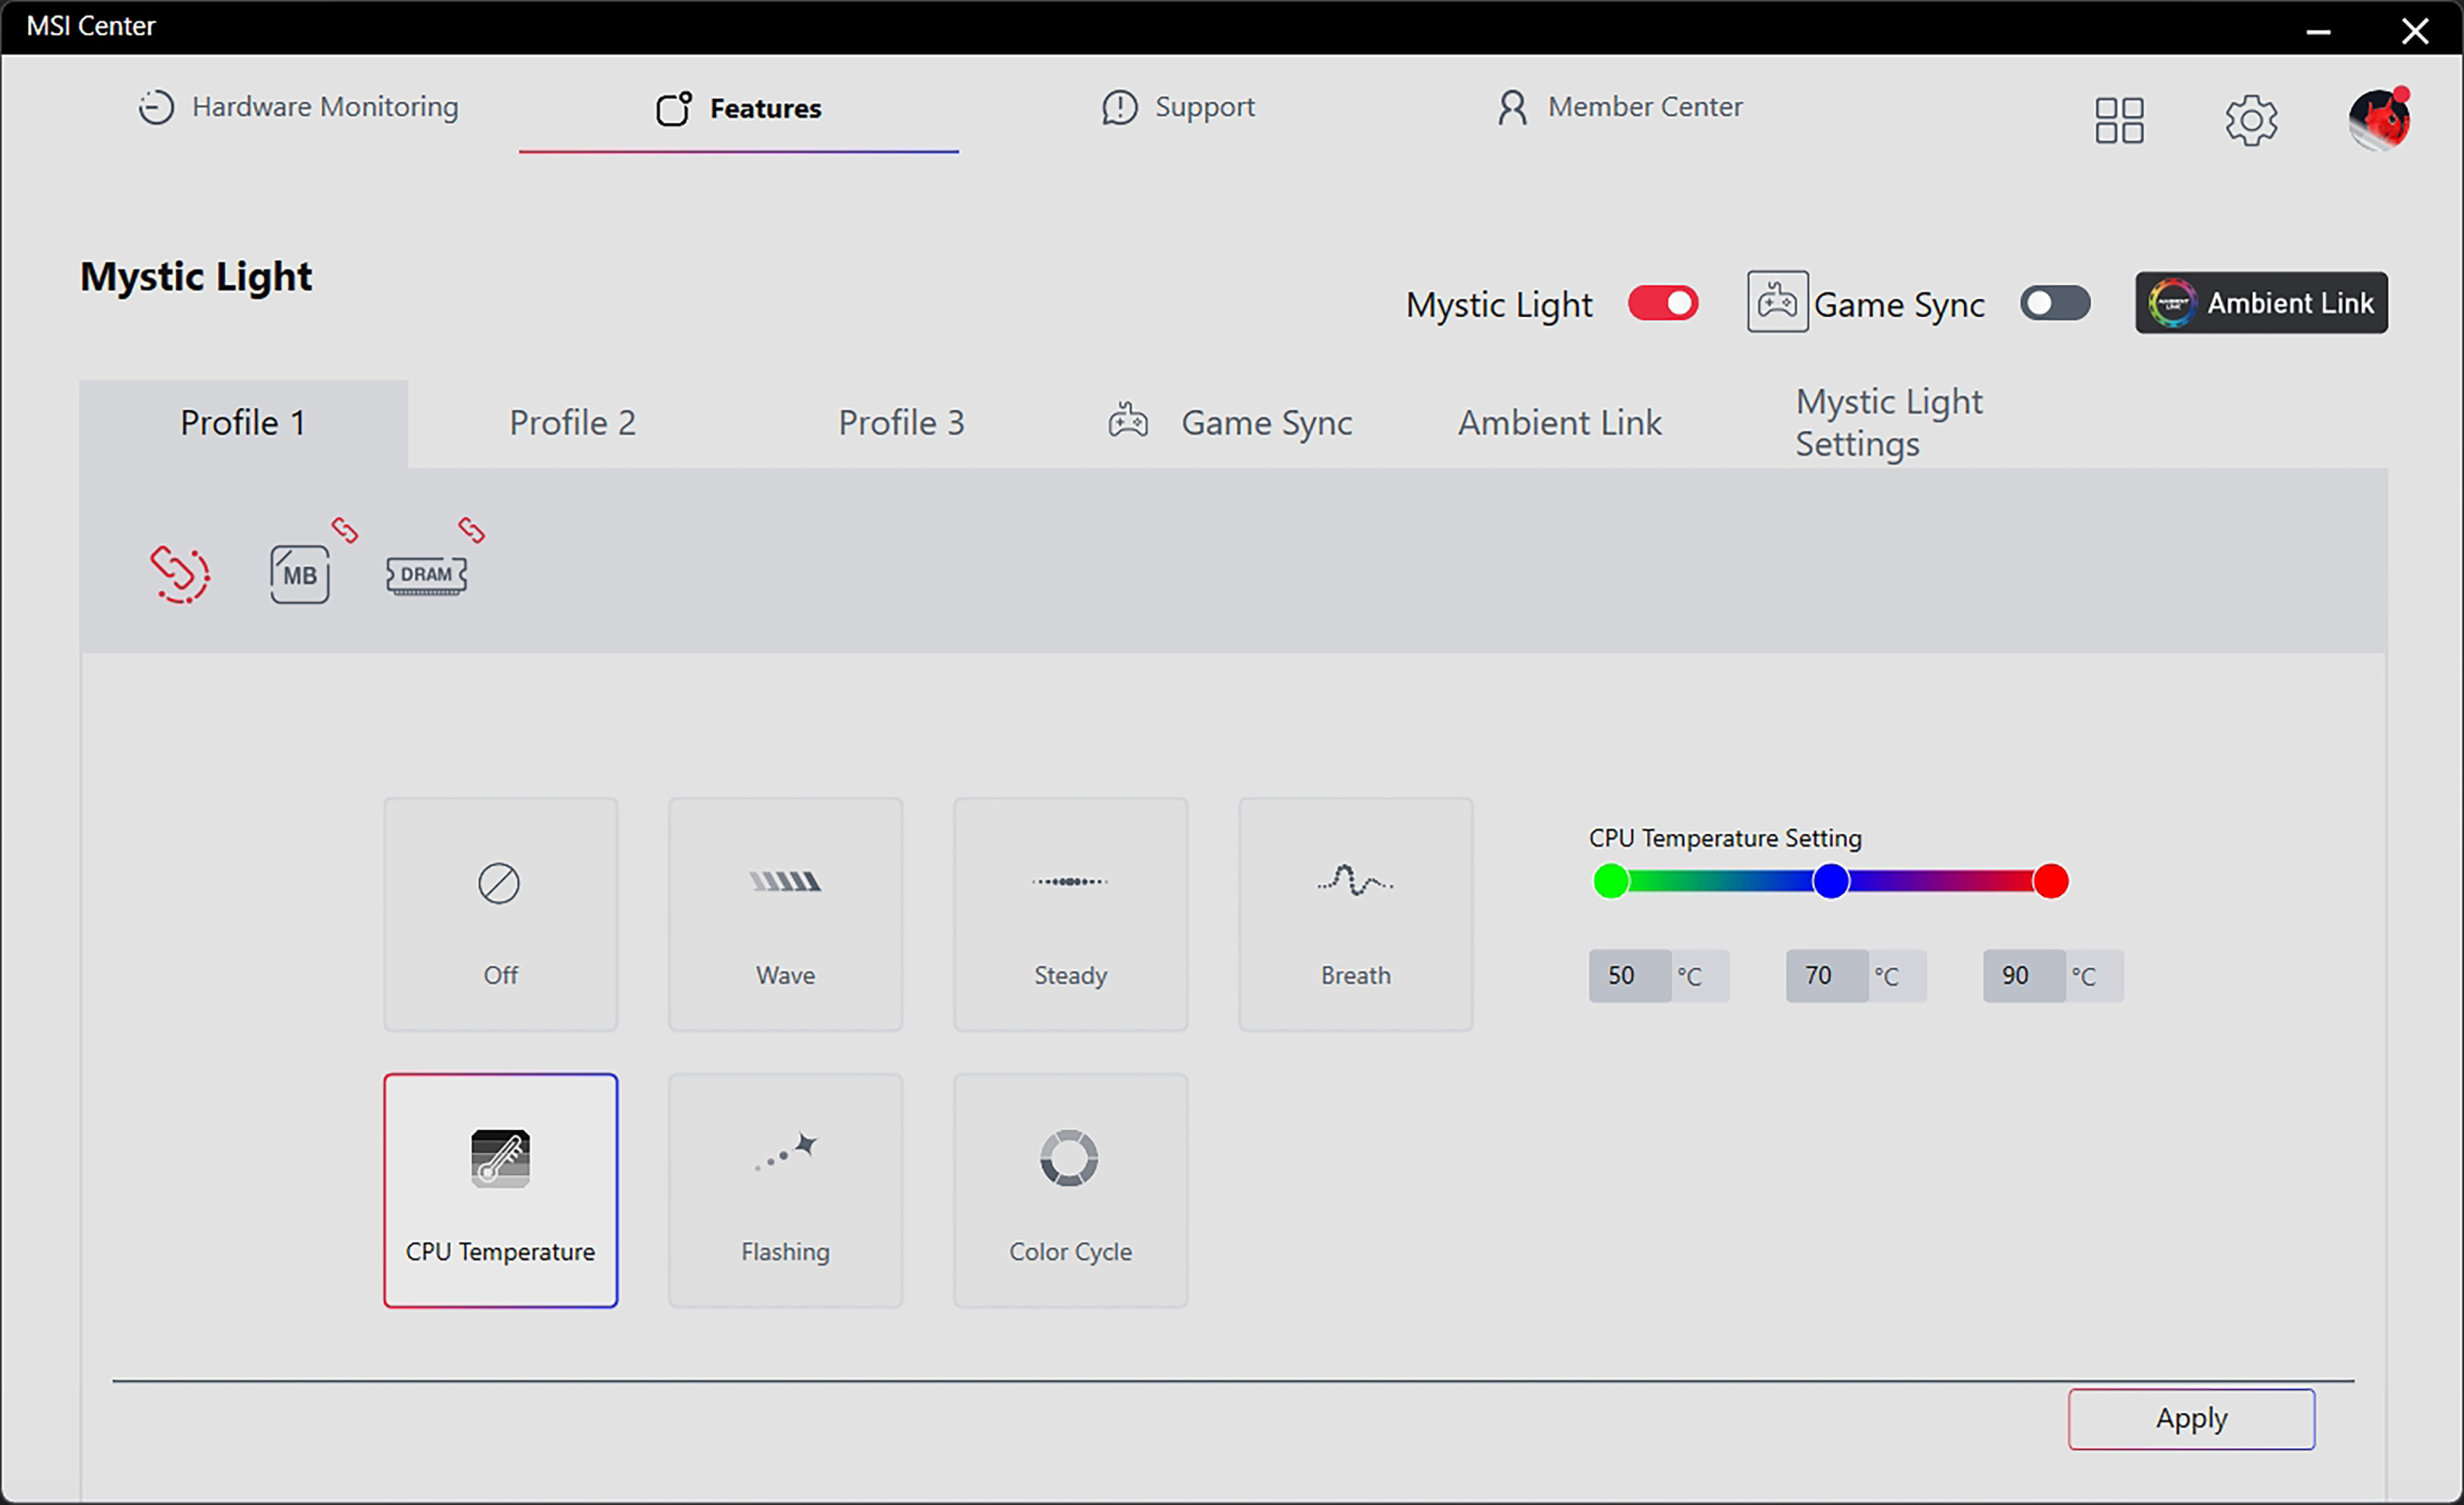This screenshot has height=1505, width=2464.
Task: Open settings via the gear icon
Action: [x=2250, y=121]
